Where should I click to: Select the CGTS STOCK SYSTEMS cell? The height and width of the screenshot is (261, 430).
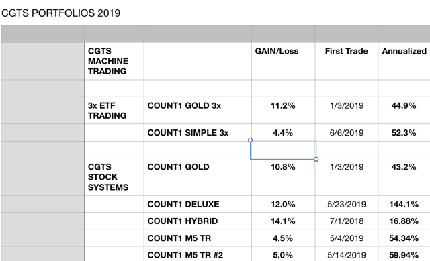pos(114,177)
